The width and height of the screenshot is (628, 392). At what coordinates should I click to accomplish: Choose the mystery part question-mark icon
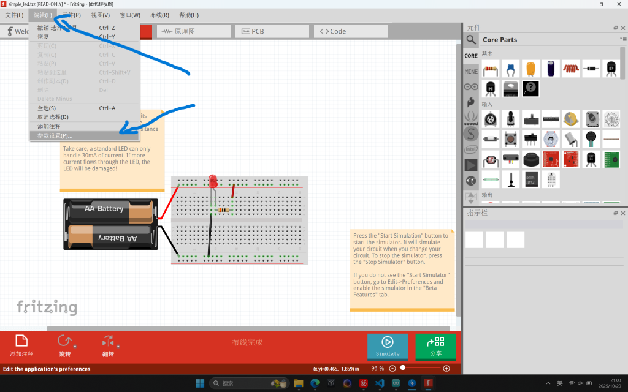pyautogui.click(x=531, y=89)
